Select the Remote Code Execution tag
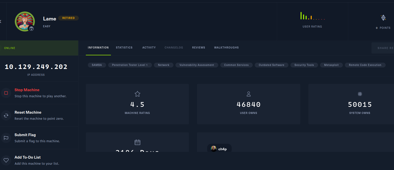The height and width of the screenshot is (170, 394). pos(365,65)
